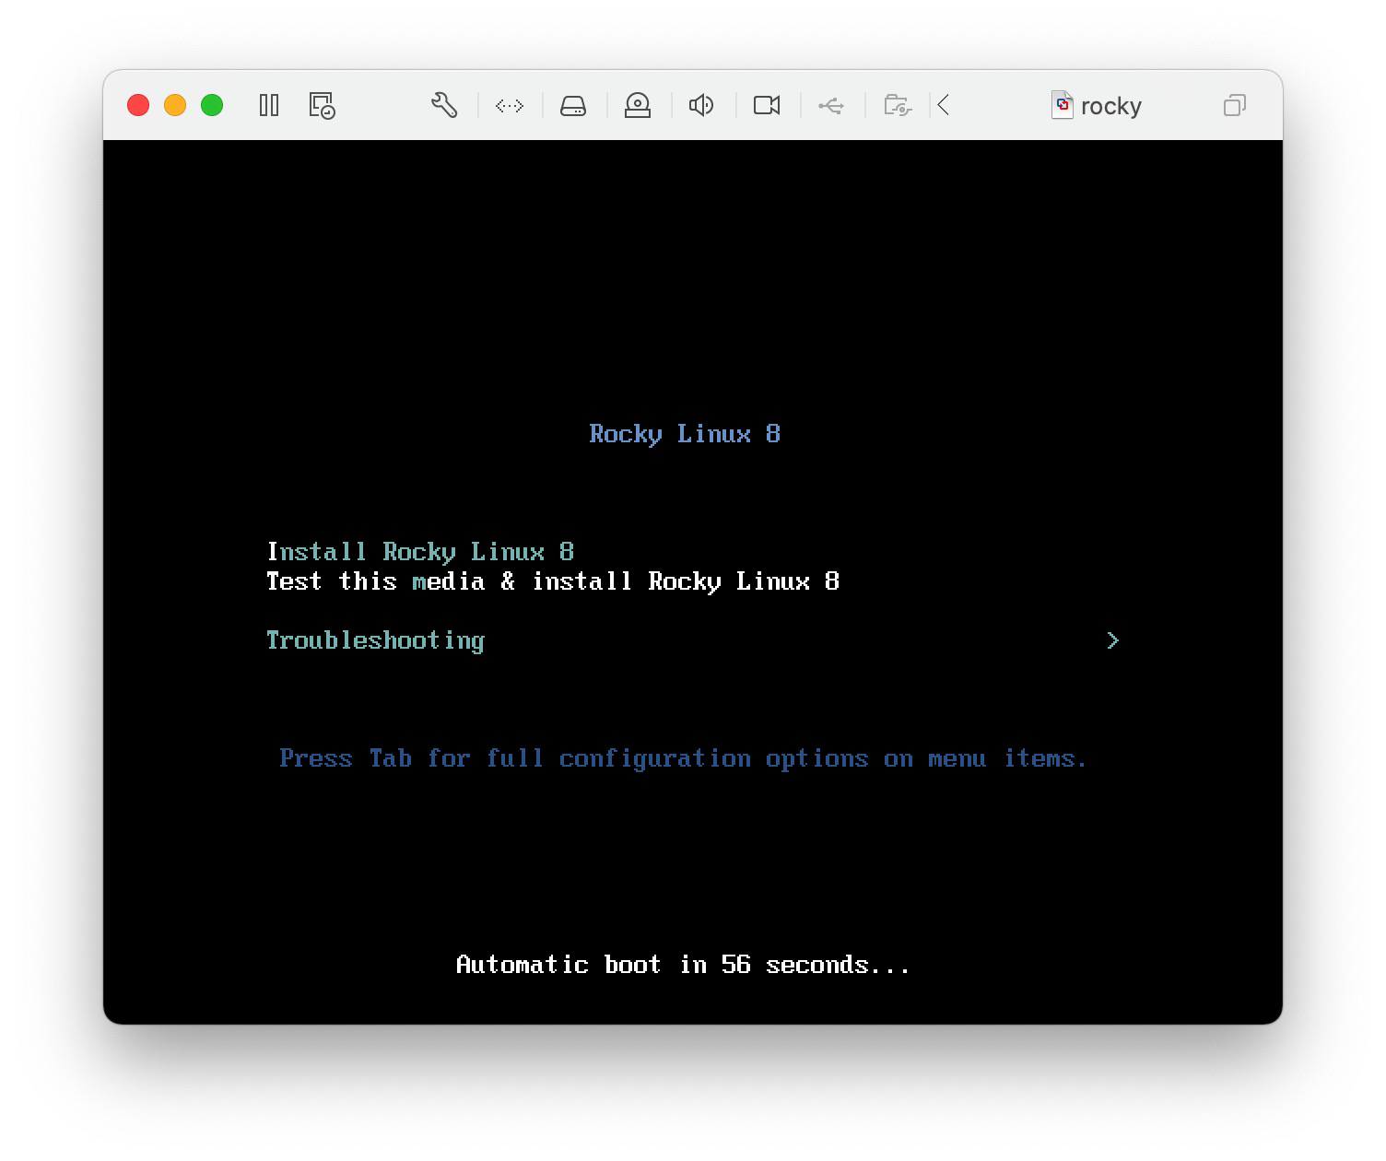Viewport: 1386px width, 1161px height.
Task: Toggle sound card speaker icon
Action: pyautogui.click(x=701, y=106)
